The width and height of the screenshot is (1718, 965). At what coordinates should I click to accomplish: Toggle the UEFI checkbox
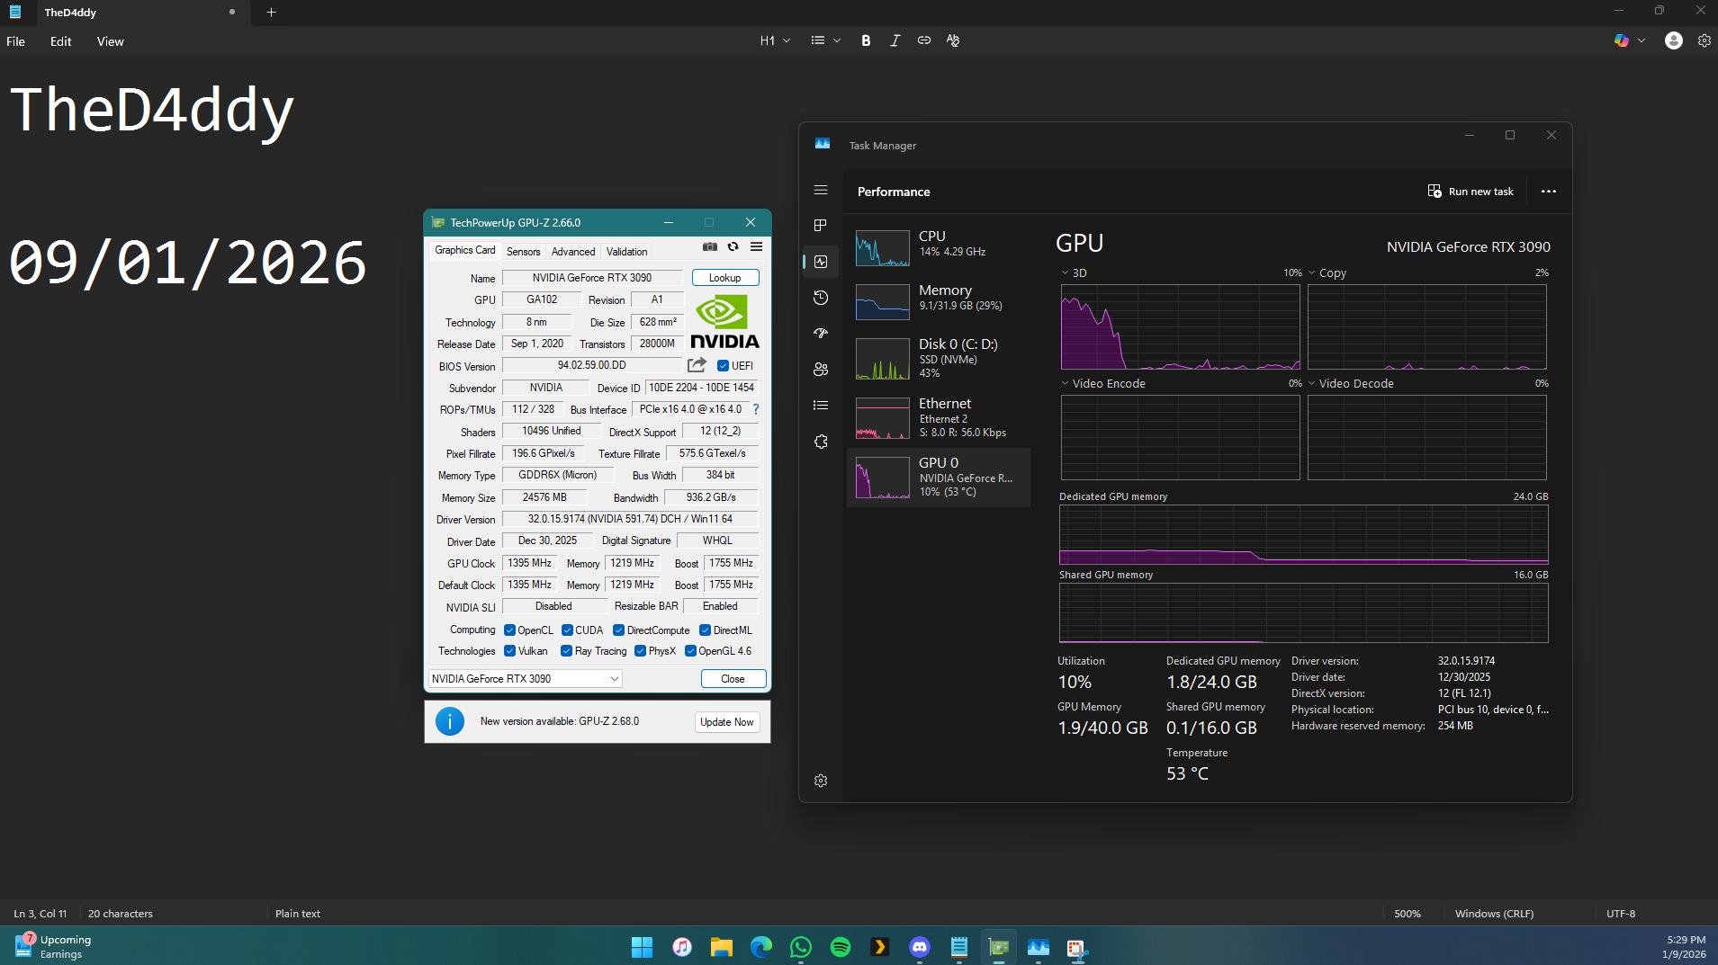pos(723,366)
